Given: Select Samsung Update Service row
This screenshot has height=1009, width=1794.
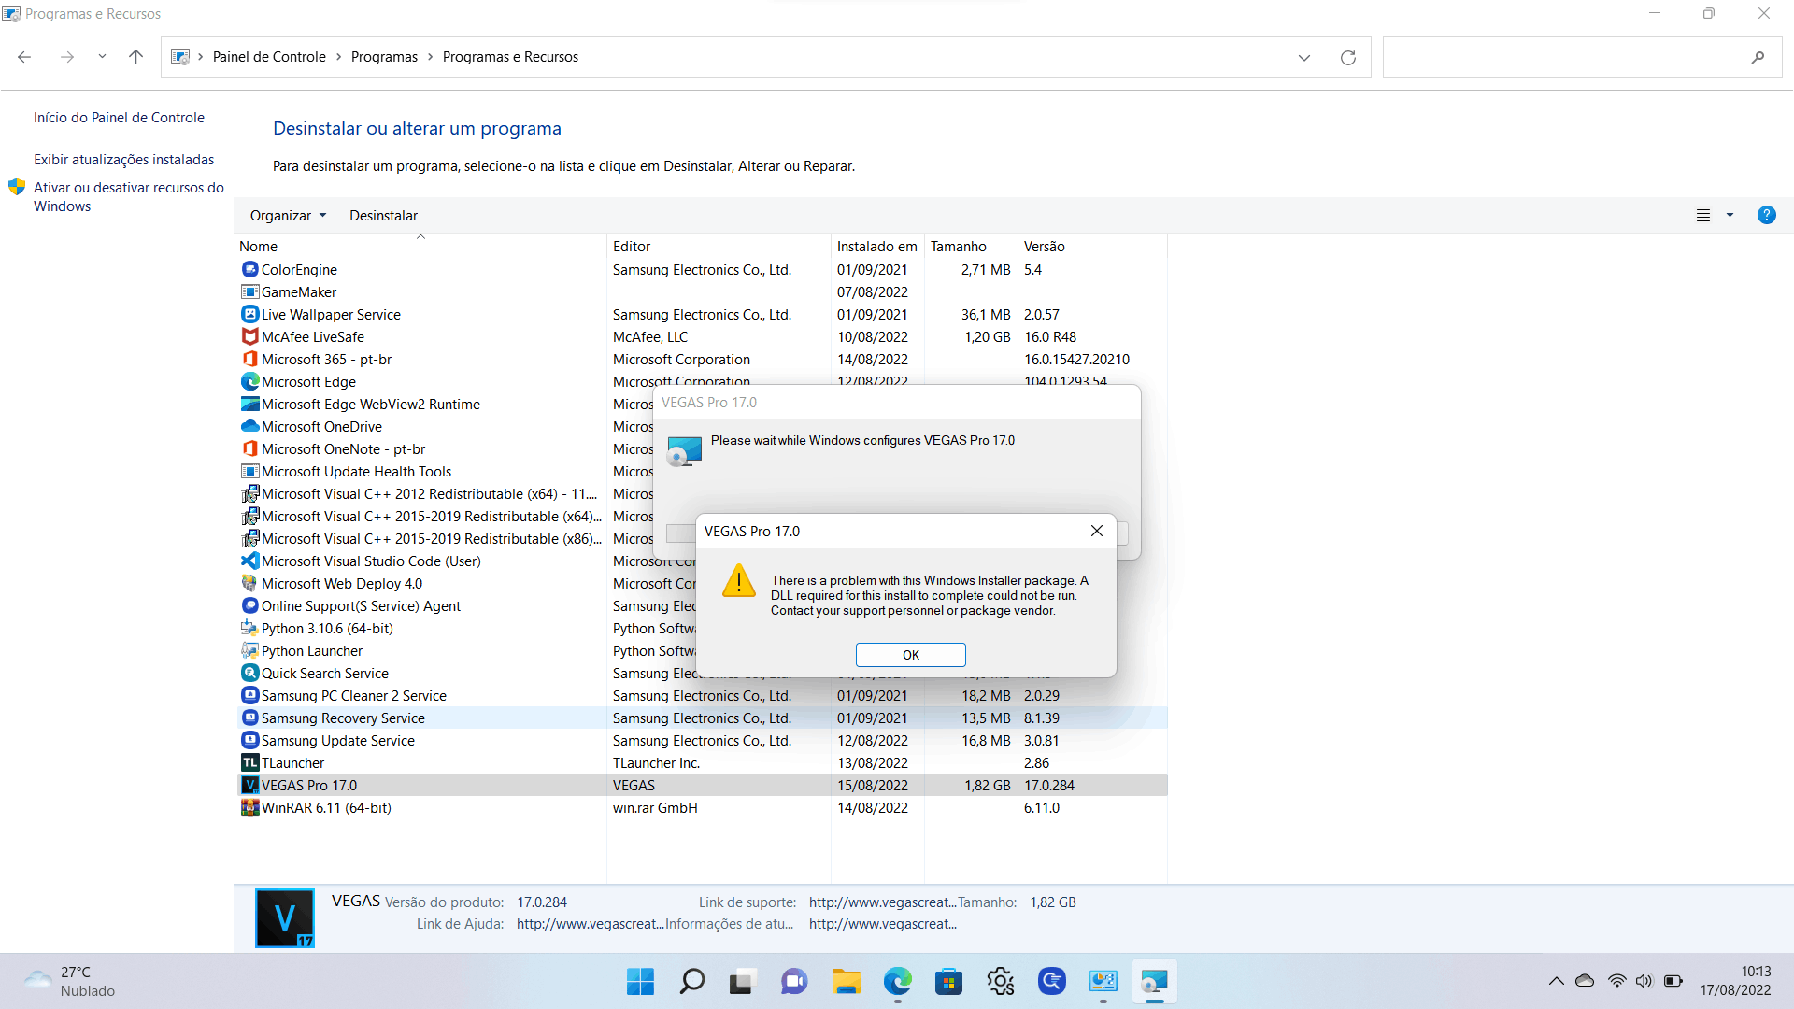Looking at the screenshot, I should (701, 740).
